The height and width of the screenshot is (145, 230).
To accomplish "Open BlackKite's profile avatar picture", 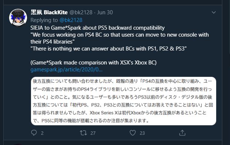I will [x=18, y=18].
